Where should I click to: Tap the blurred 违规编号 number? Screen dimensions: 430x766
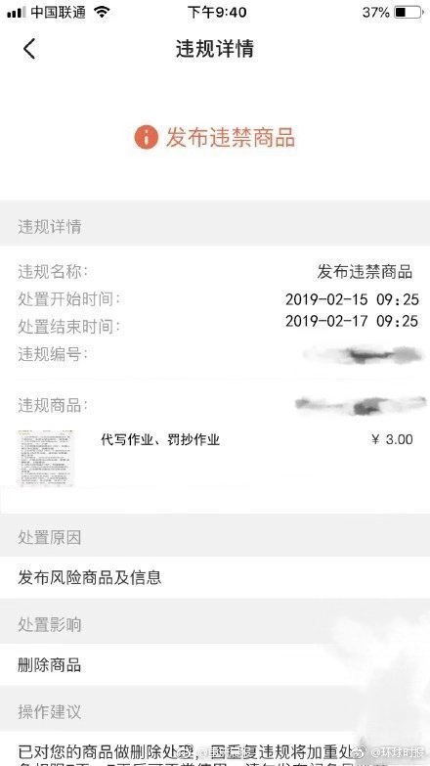tap(363, 355)
